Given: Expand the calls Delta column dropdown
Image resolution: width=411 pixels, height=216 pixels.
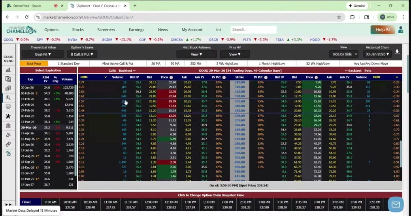Looking at the screenshot, I should pos(106,77).
